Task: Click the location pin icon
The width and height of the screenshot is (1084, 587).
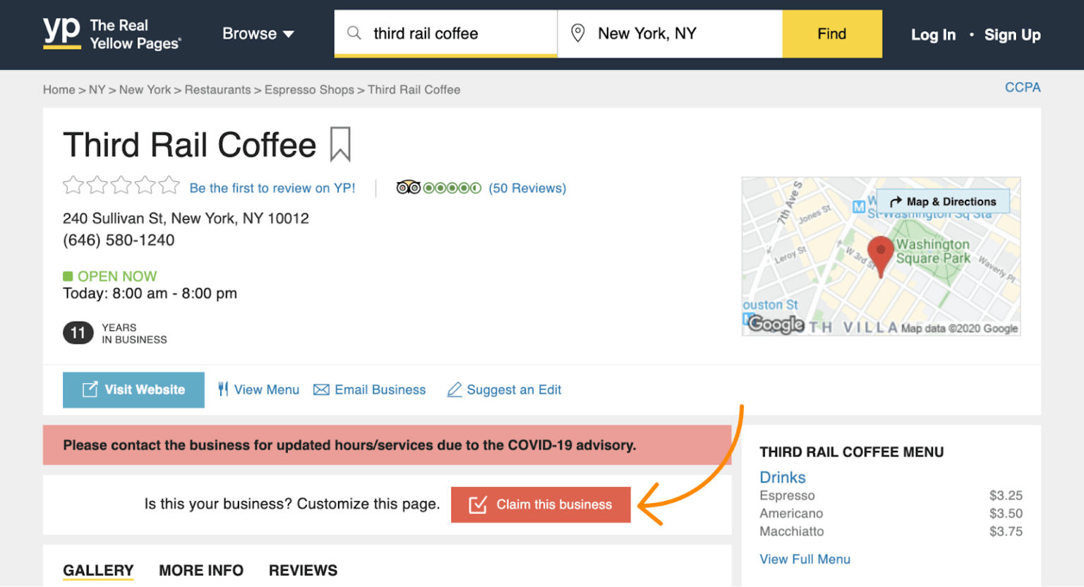Action: (x=579, y=32)
